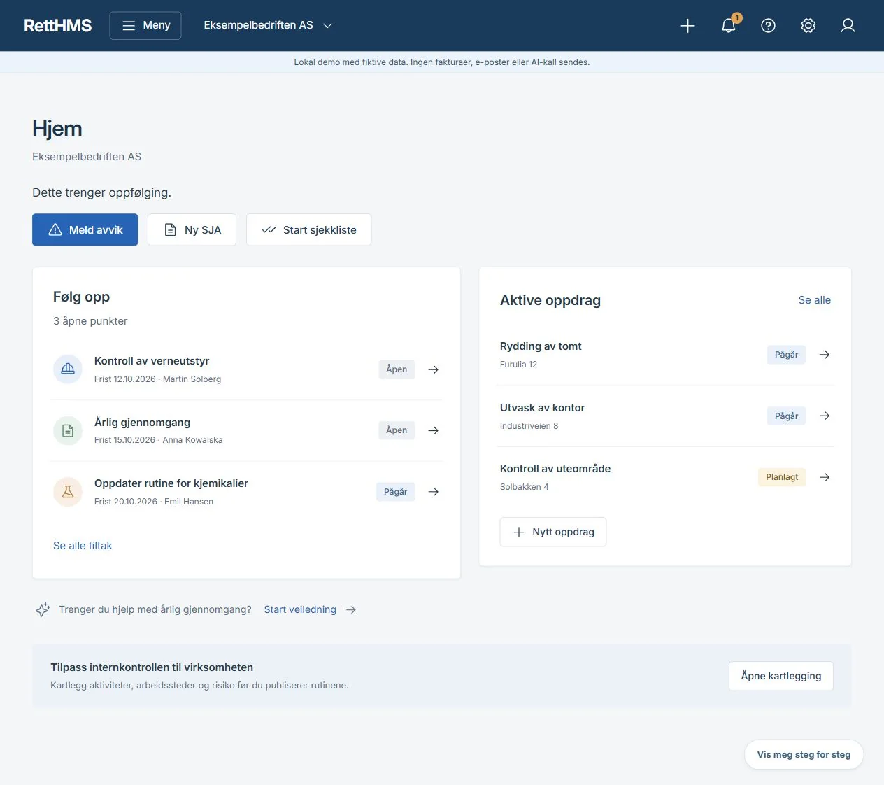The height and width of the screenshot is (785, 884).
Task: Click Se alle link in Aktive oppdrag
Action: pos(815,300)
